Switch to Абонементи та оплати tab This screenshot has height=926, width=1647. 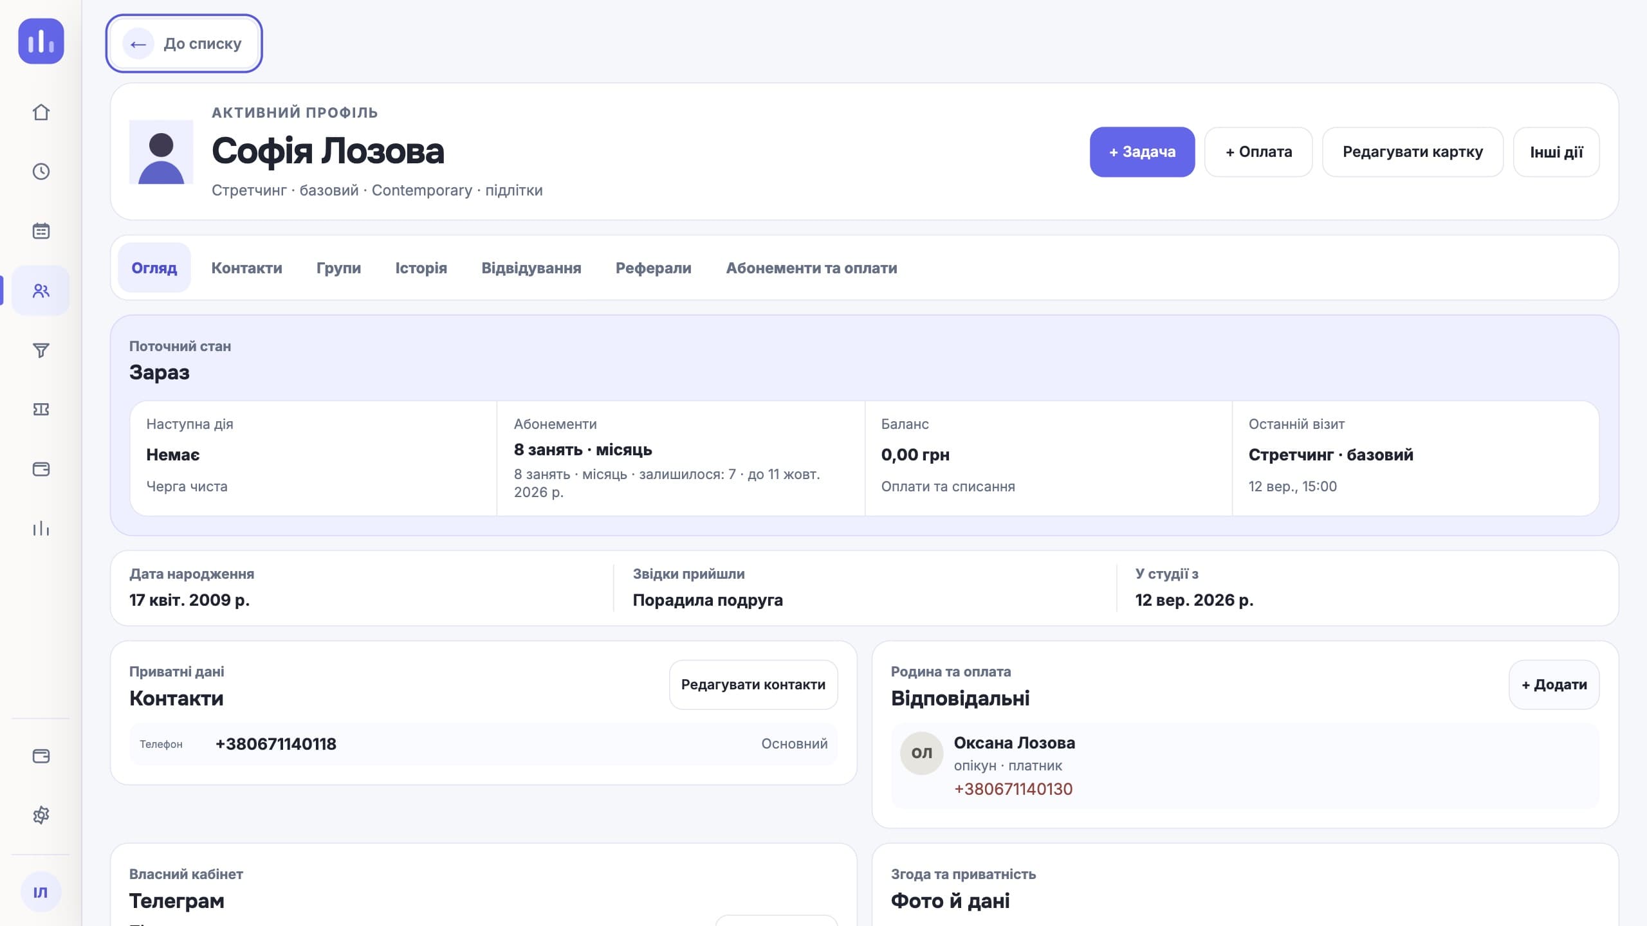(811, 268)
